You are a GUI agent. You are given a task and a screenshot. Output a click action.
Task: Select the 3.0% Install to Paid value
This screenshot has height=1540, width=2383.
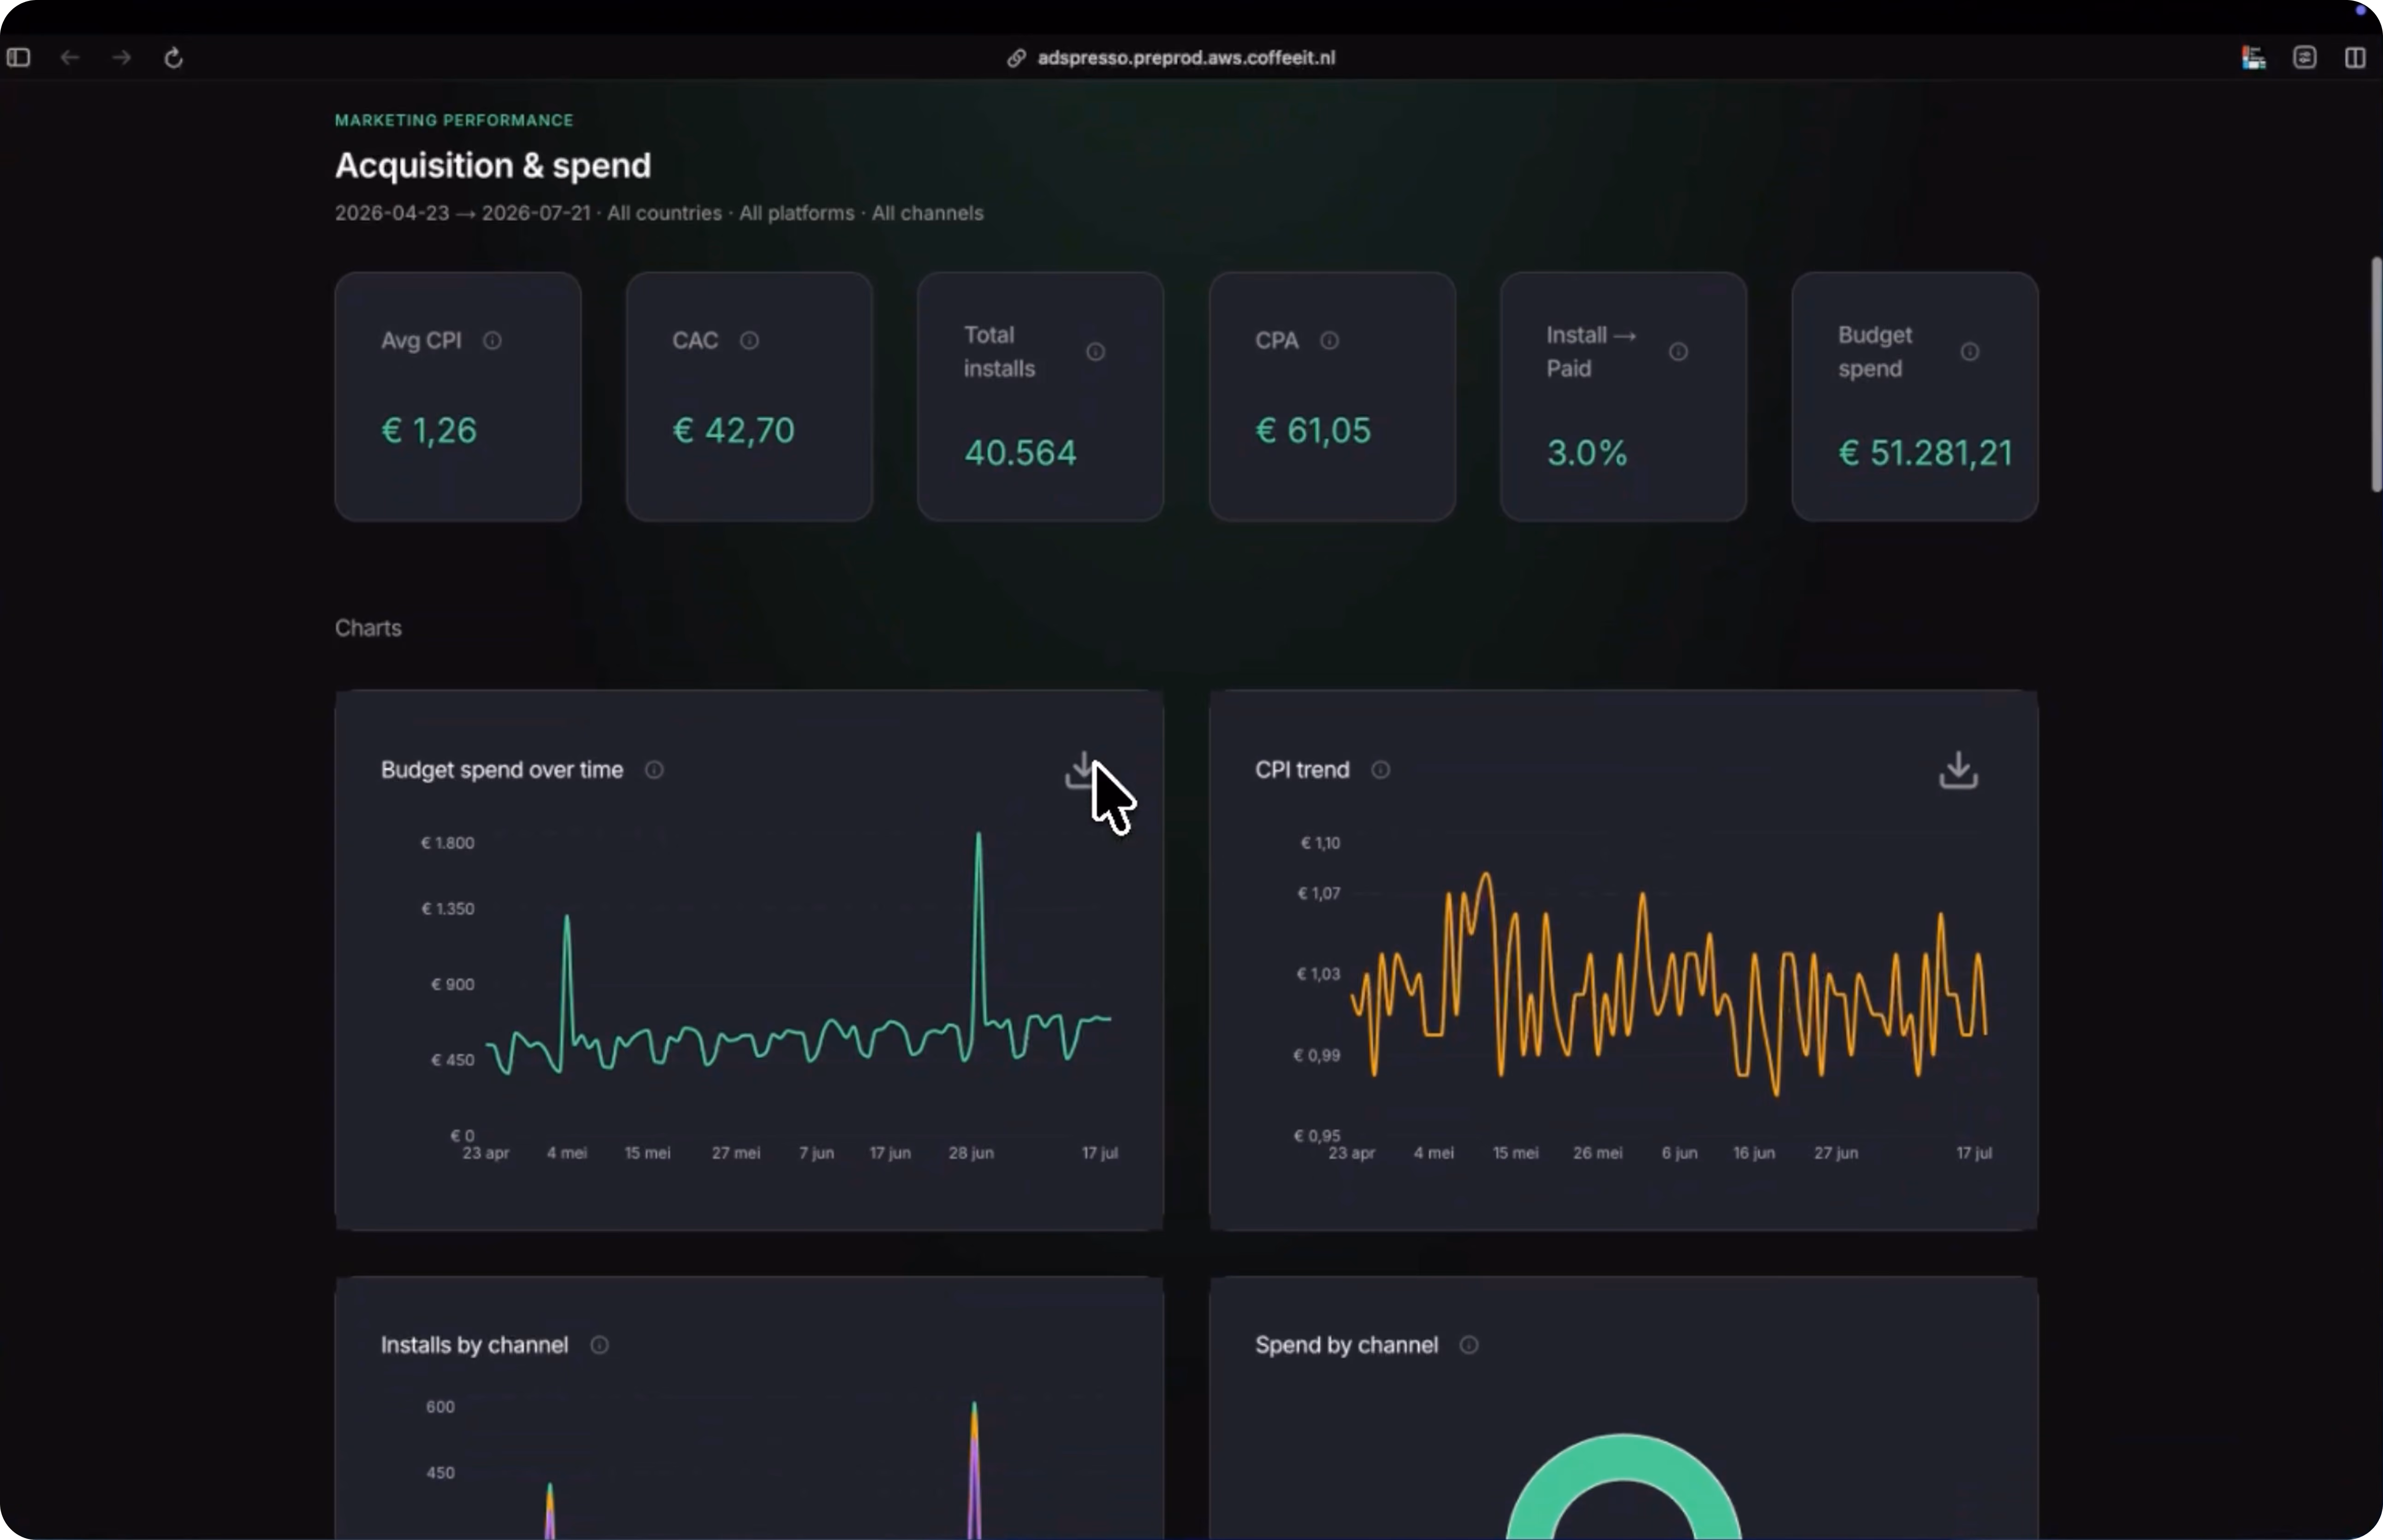[1587, 453]
